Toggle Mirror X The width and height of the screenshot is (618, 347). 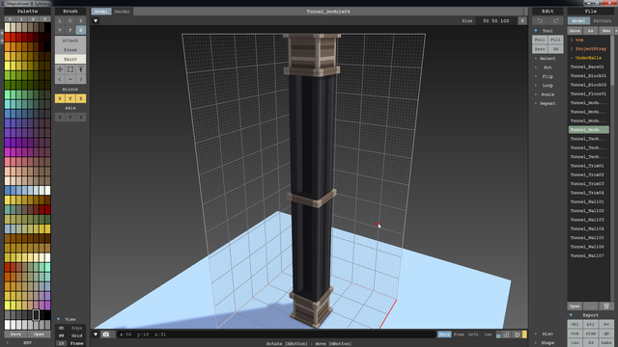point(60,98)
